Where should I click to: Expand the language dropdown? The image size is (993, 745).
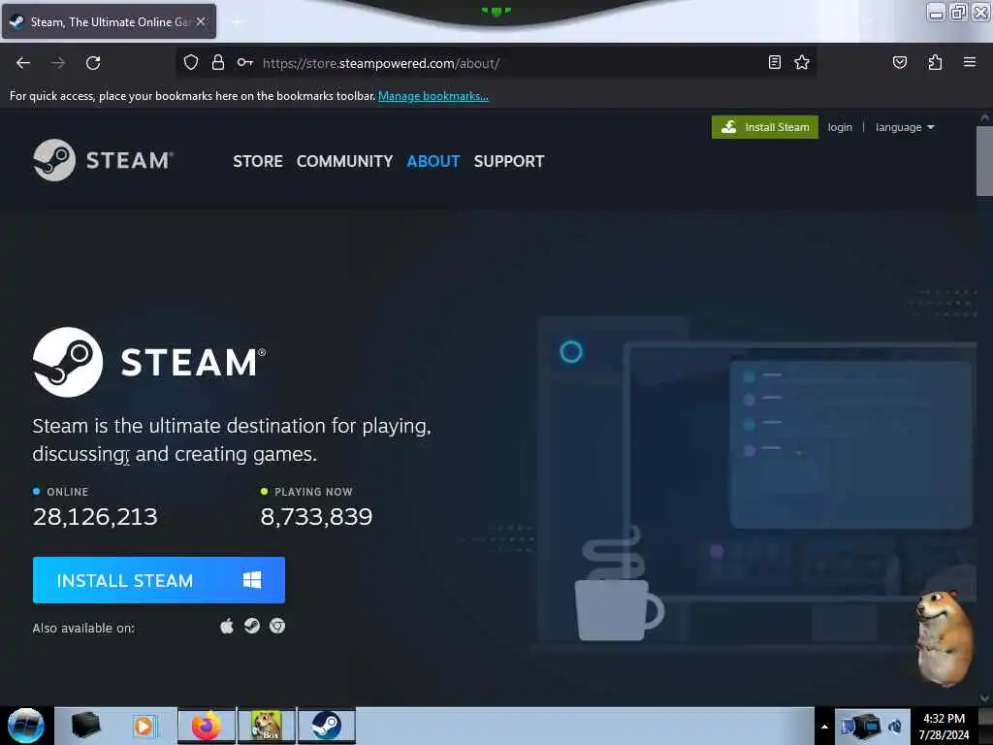pyautogui.click(x=905, y=127)
